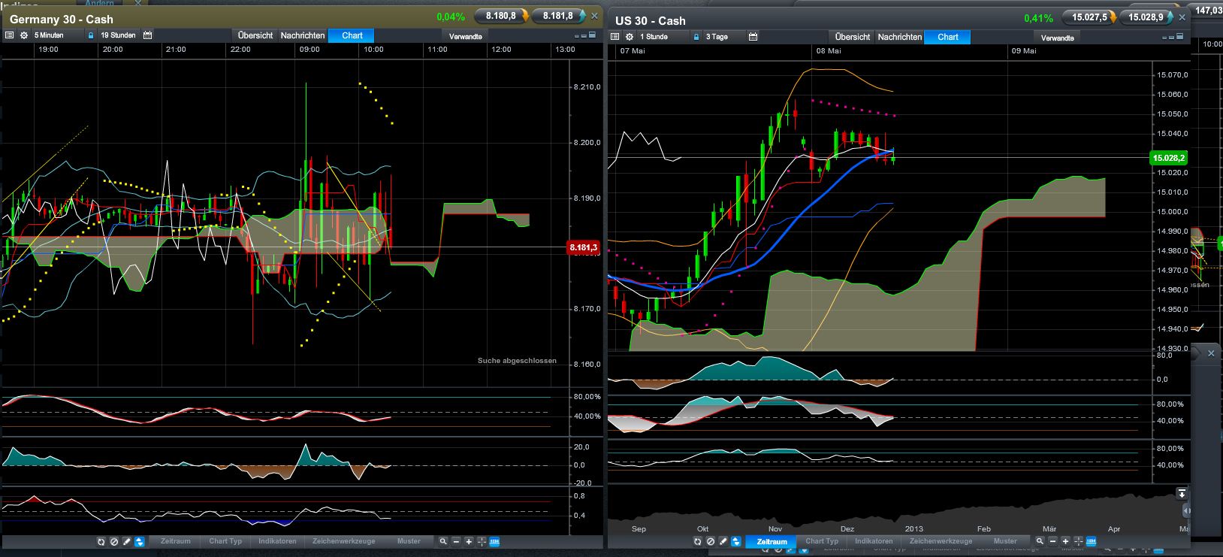1223x557 pixels.
Task: Select the pencil draw icon in Germany 30 toolbar
Action: (126, 541)
